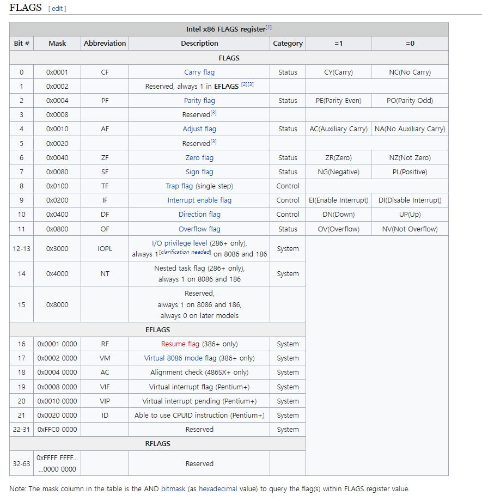482x501 pixels.
Task: Click the red Resume flag link
Action: [180, 344]
